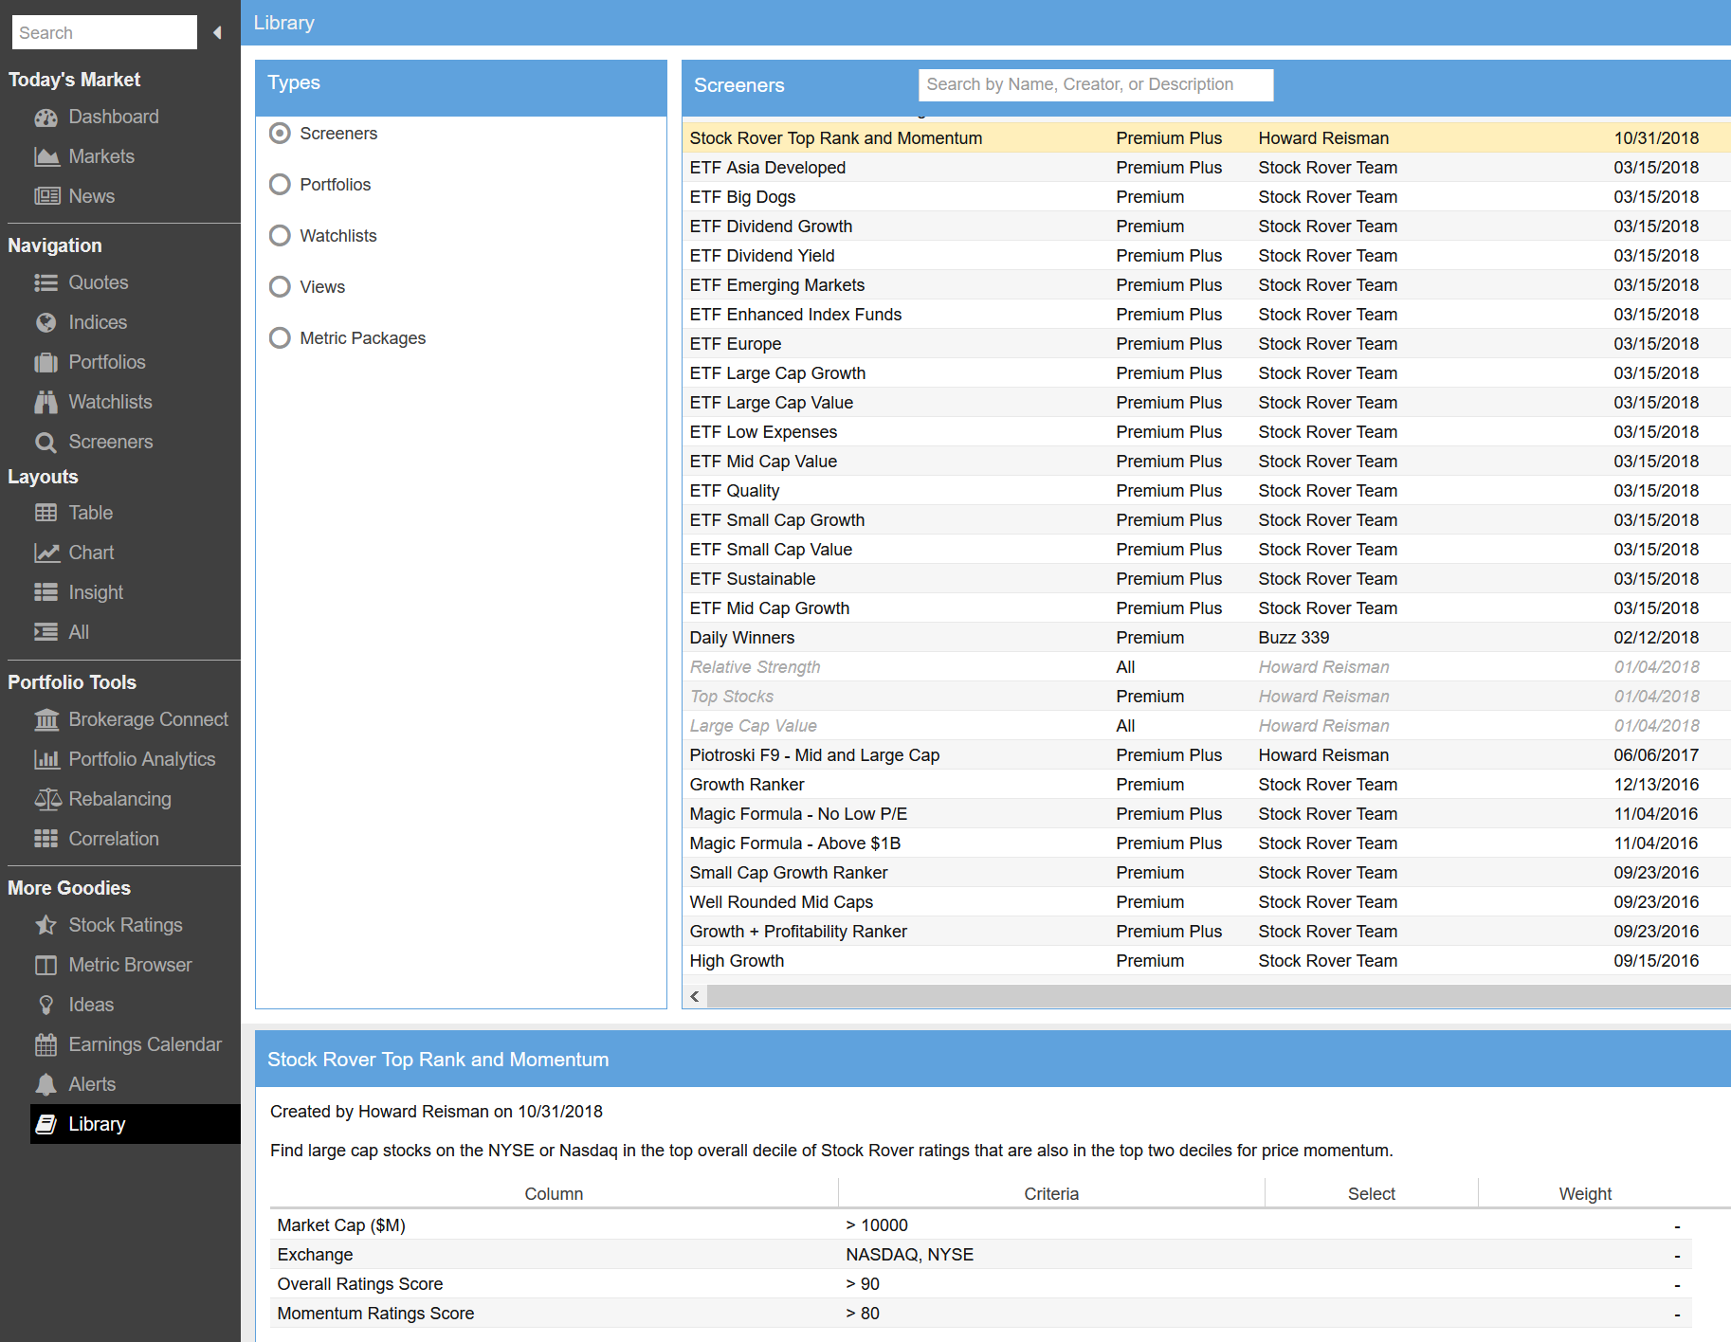Select the Portfolios type radio button
This screenshot has height=1342, width=1731.
(280, 185)
